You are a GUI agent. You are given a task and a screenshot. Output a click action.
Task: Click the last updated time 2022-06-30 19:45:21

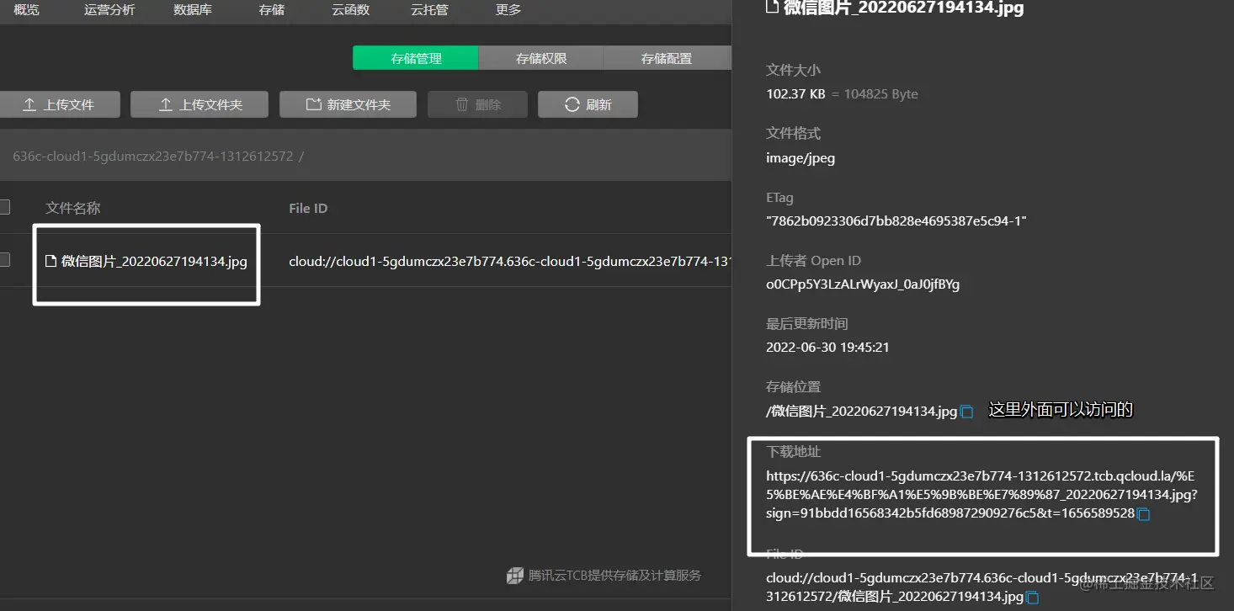click(x=827, y=347)
